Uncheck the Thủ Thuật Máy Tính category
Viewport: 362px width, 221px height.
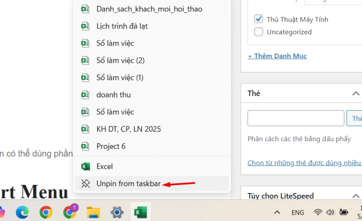pos(259,19)
